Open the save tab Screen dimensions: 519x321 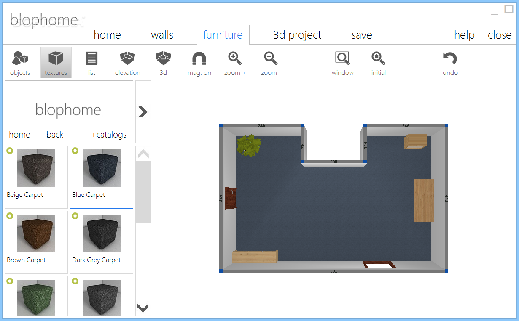(362, 35)
